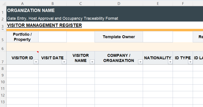Select column E header

click(158, 4)
